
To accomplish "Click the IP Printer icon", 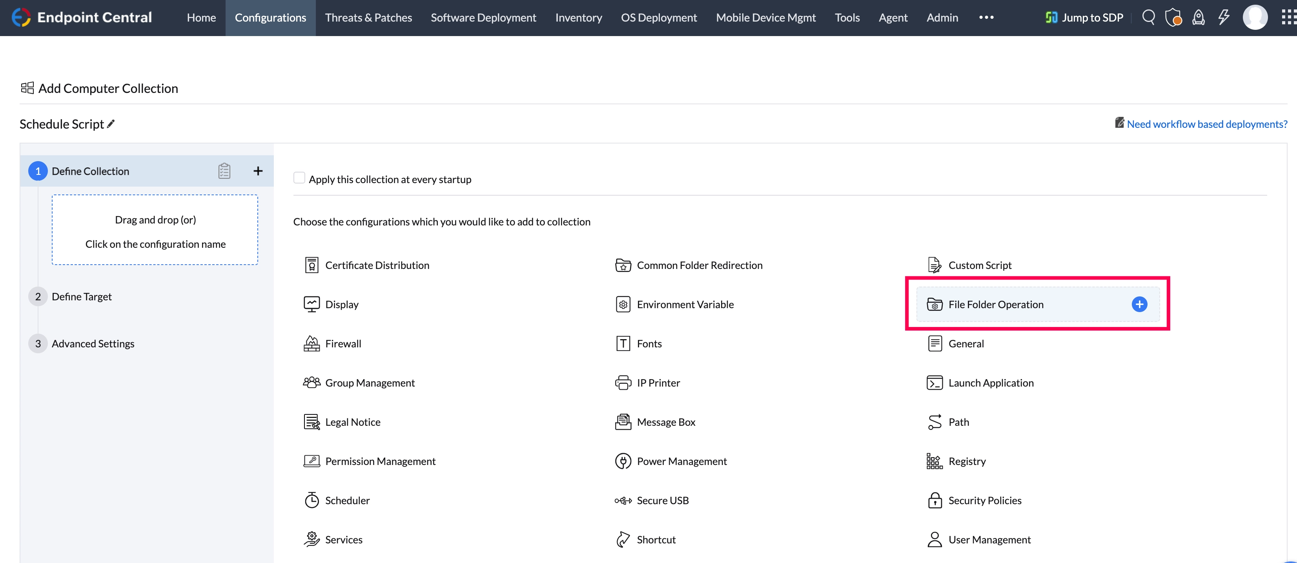I will click(x=623, y=383).
